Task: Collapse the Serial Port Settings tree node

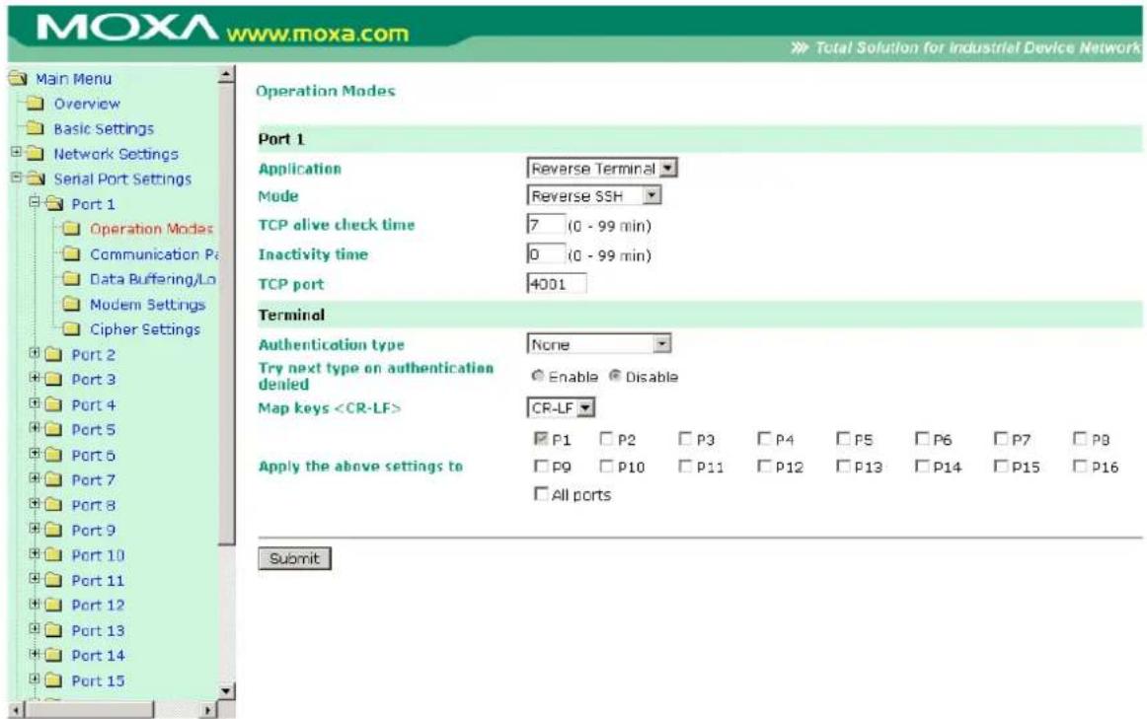Action: [x=16, y=178]
